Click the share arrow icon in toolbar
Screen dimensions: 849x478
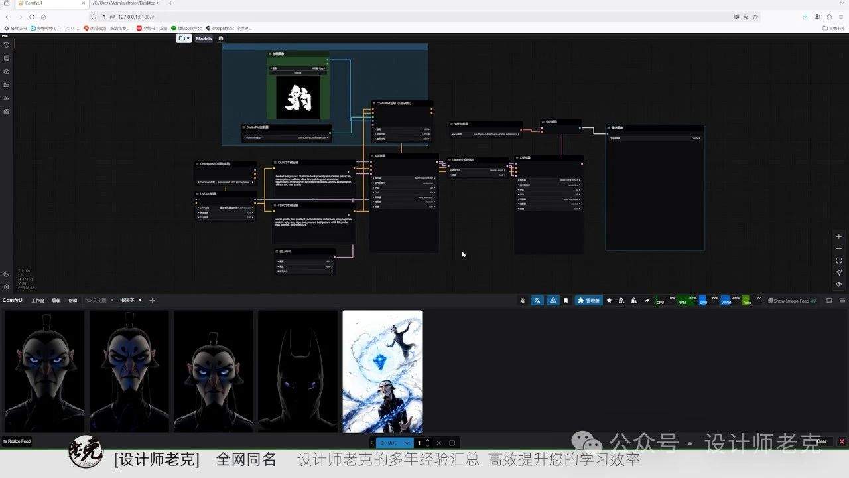(x=647, y=301)
